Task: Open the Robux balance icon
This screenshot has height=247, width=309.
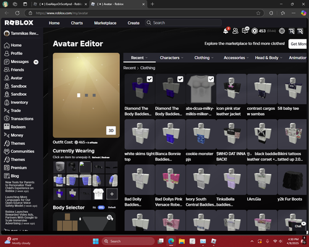Action: 255,31
